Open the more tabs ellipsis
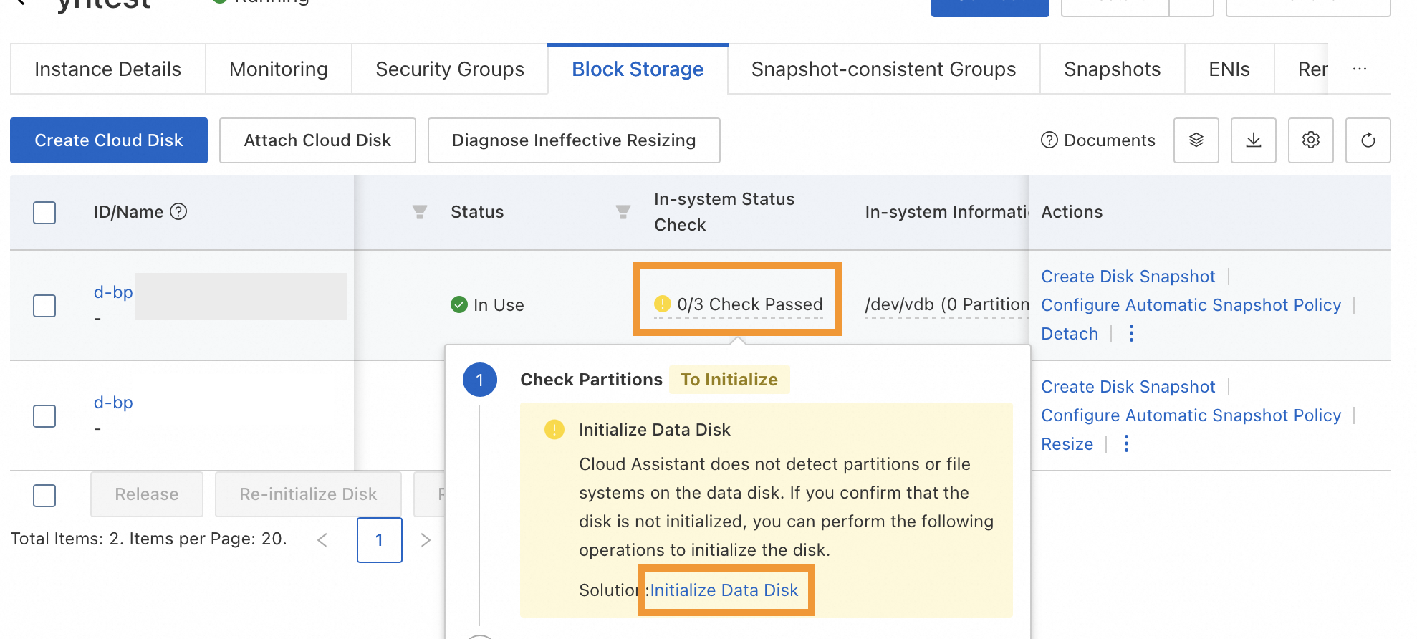This screenshot has height=639, width=1417. click(x=1359, y=69)
